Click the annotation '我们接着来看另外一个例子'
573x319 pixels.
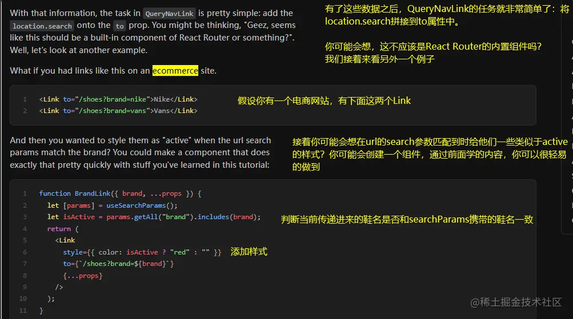[380, 59]
